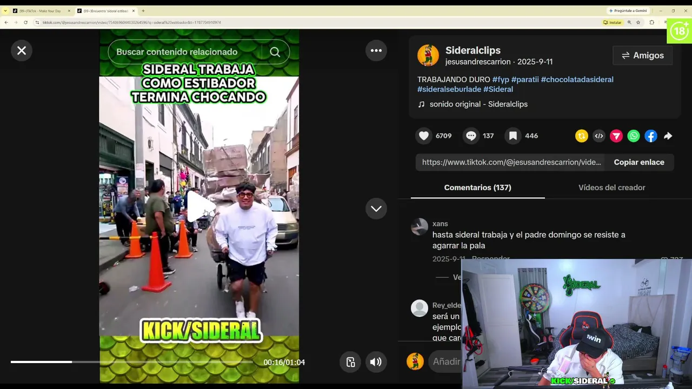This screenshot has width=692, height=389.
Task: Click Sideralclips creator avatar
Action: (428, 55)
